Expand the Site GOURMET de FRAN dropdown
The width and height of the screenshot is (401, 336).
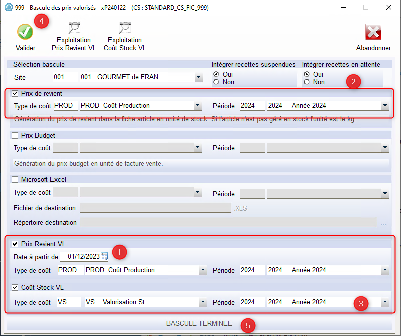(x=198, y=78)
